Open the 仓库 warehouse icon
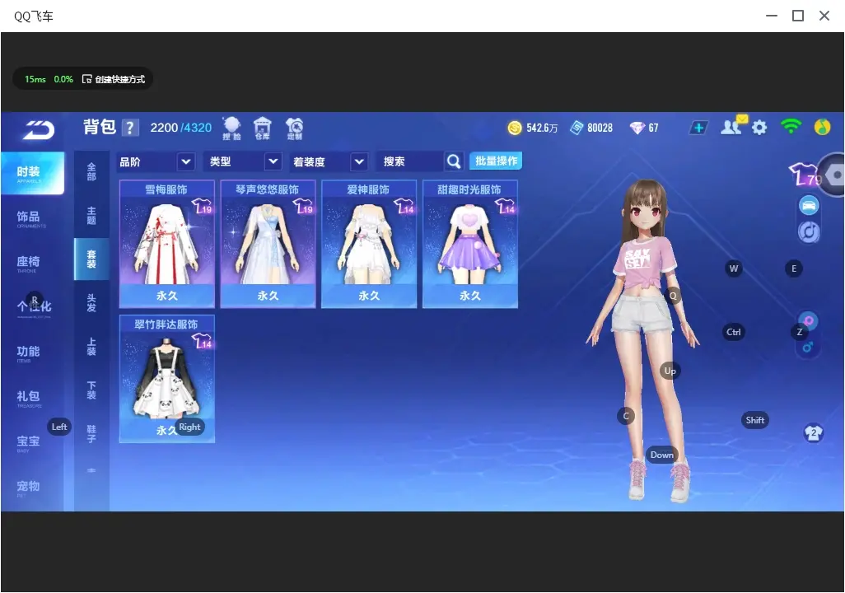845x593 pixels. click(263, 128)
